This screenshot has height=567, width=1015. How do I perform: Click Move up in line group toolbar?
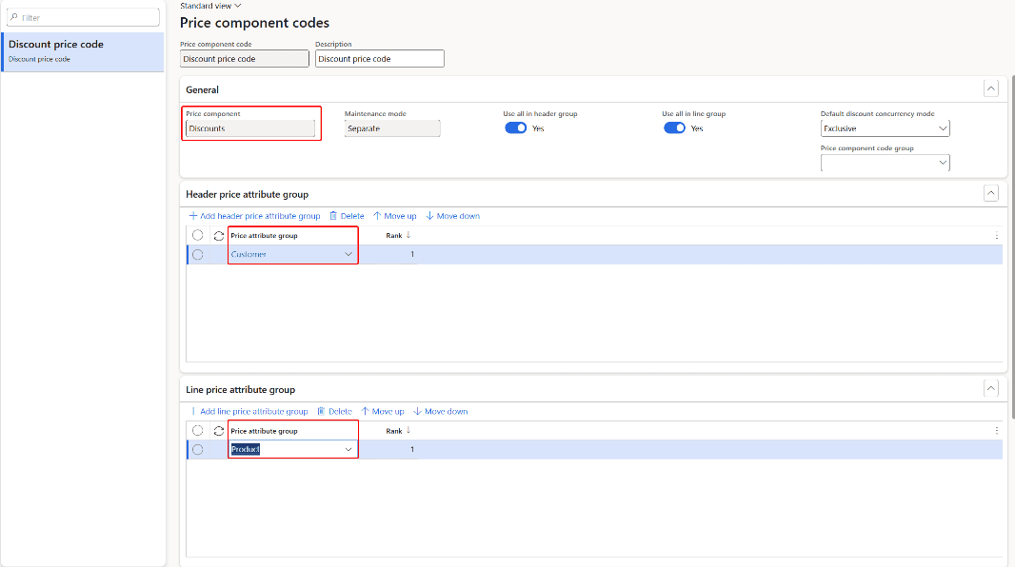click(382, 411)
